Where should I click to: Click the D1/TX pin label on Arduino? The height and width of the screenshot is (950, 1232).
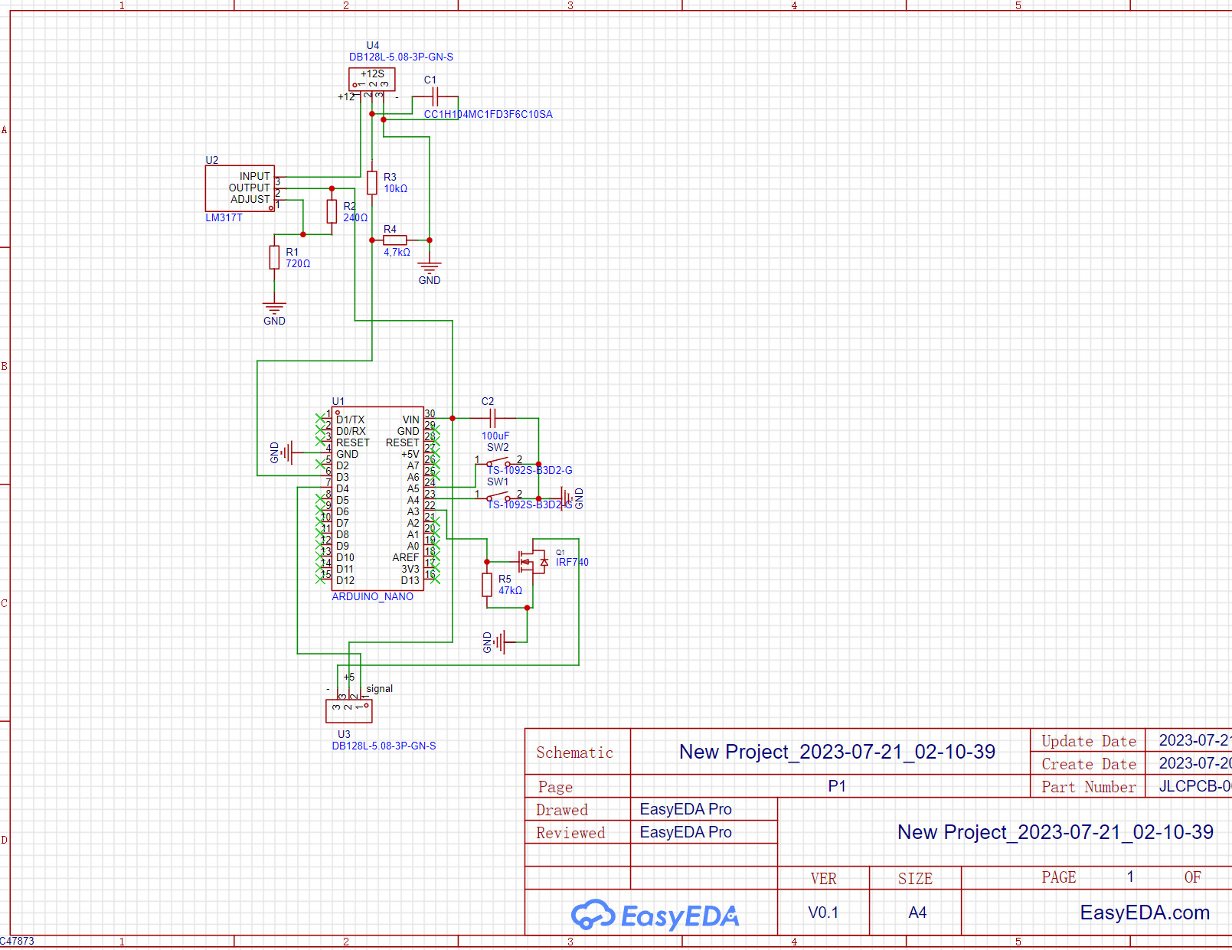pyautogui.click(x=351, y=420)
